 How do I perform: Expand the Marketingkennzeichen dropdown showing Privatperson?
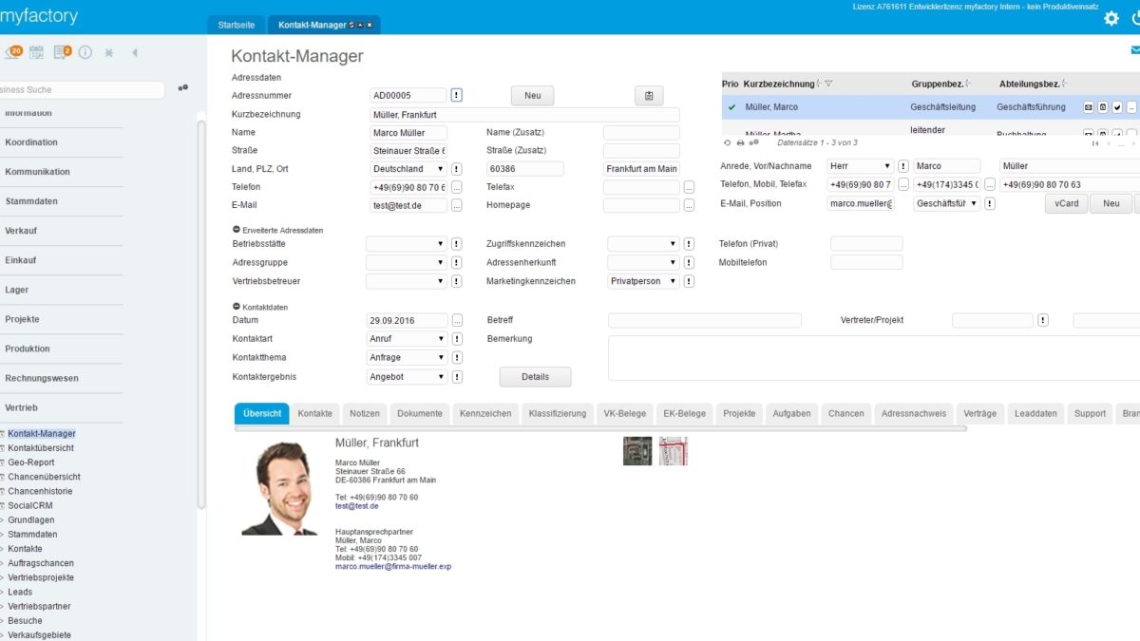(x=644, y=281)
